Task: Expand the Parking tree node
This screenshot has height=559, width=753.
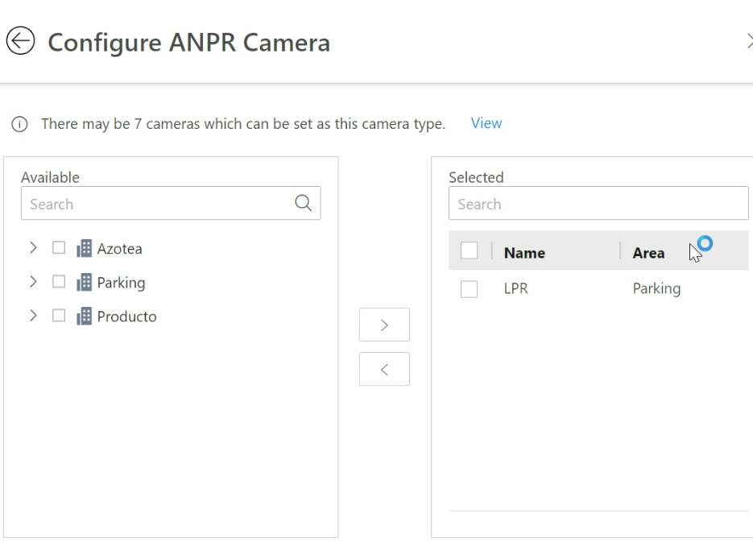Action: pyautogui.click(x=33, y=282)
